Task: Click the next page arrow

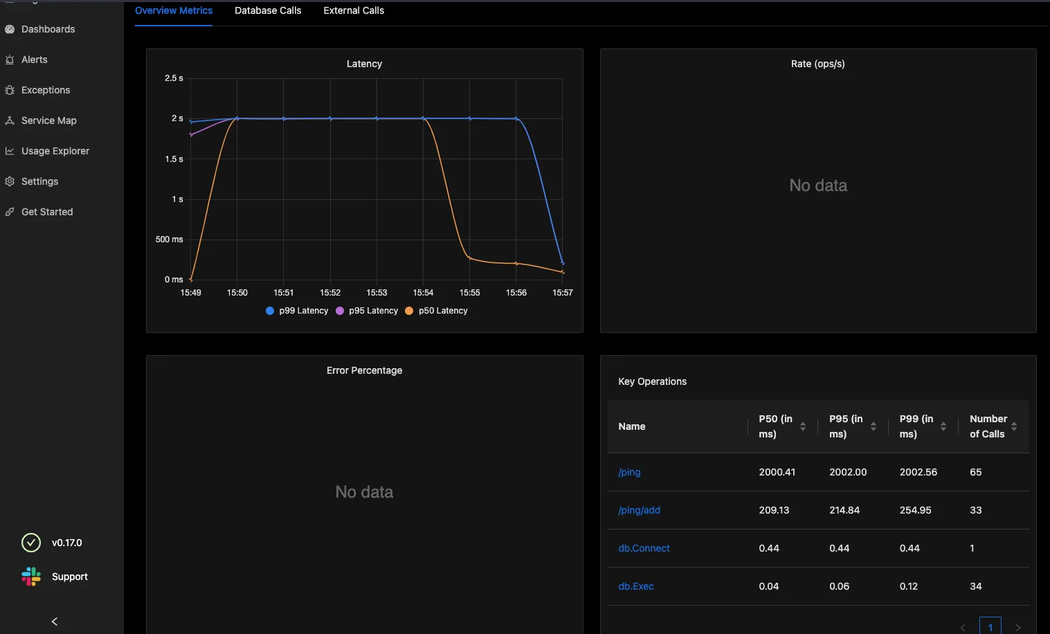Action: tap(1018, 628)
